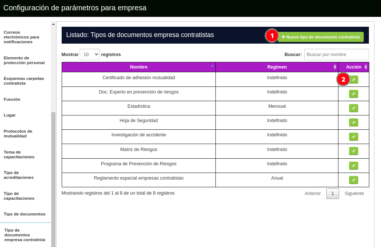The height and width of the screenshot is (247, 381).
Task: Click the Mostrando registros info text
Action: click(118, 193)
